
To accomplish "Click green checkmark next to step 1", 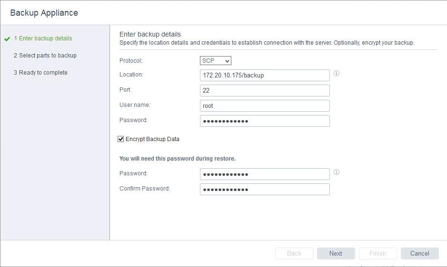I will coord(7,39).
